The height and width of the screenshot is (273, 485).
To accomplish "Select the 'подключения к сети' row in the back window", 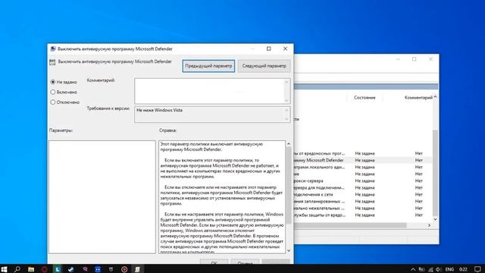I will (x=362, y=194).
